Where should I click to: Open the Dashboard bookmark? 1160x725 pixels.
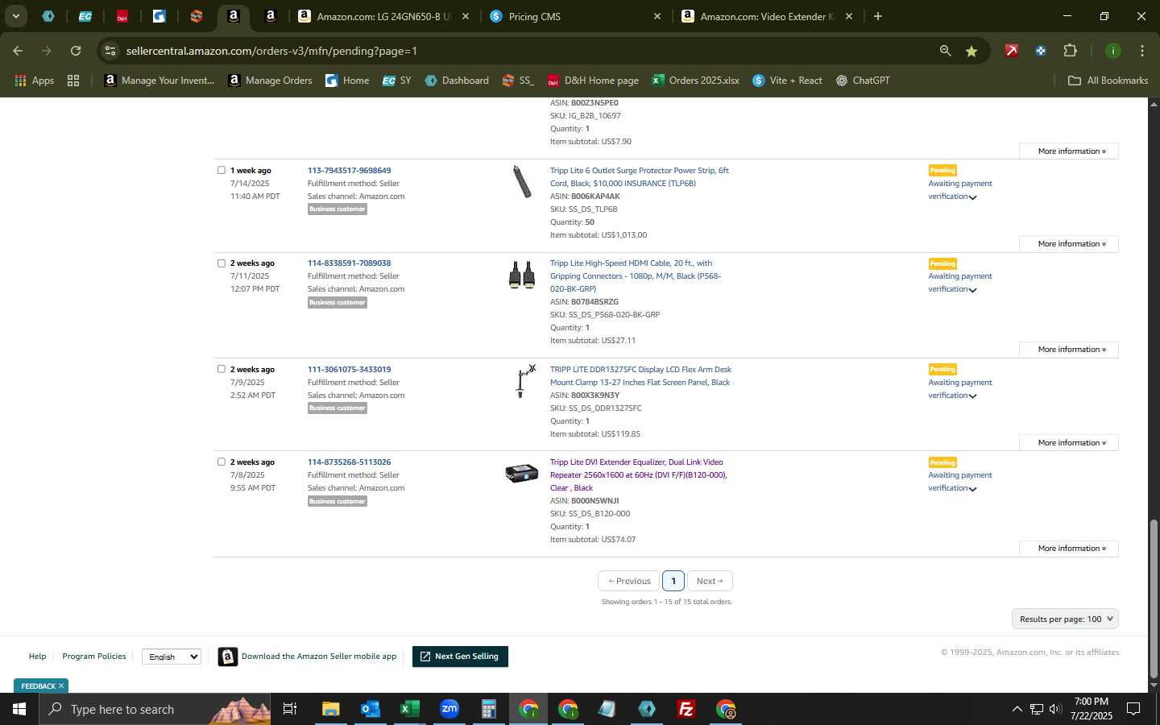click(457, 81)
